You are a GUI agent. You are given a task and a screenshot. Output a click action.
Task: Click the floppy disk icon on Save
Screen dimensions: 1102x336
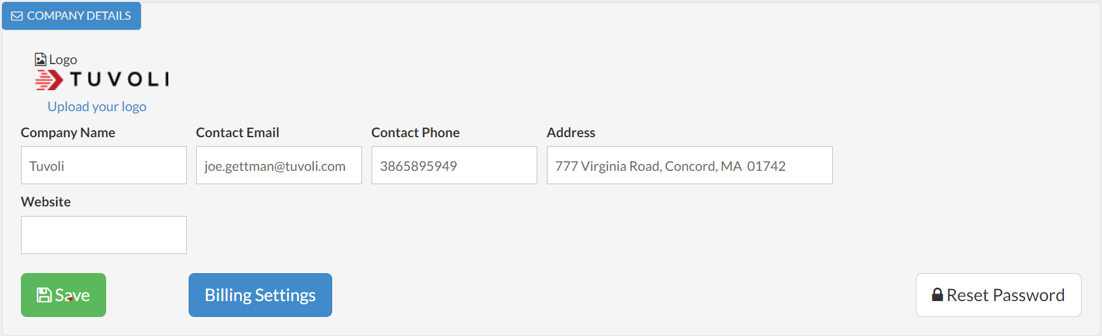point(44,295)
